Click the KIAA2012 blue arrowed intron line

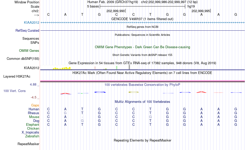coord(142,23)
